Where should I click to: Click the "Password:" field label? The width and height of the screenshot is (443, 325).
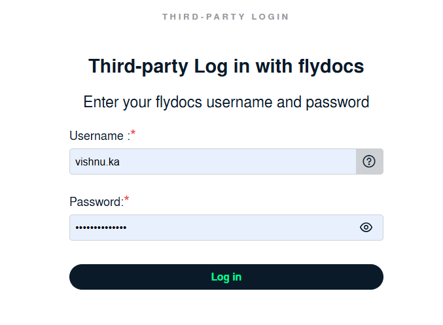click(96, 202)
